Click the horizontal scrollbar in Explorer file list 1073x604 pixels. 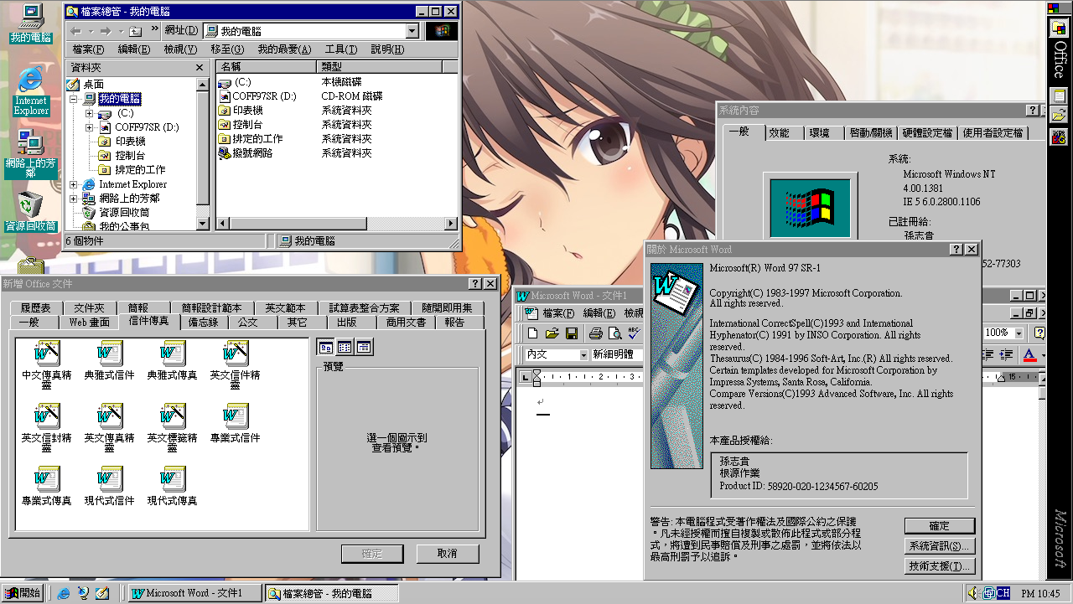pos(337,223)
